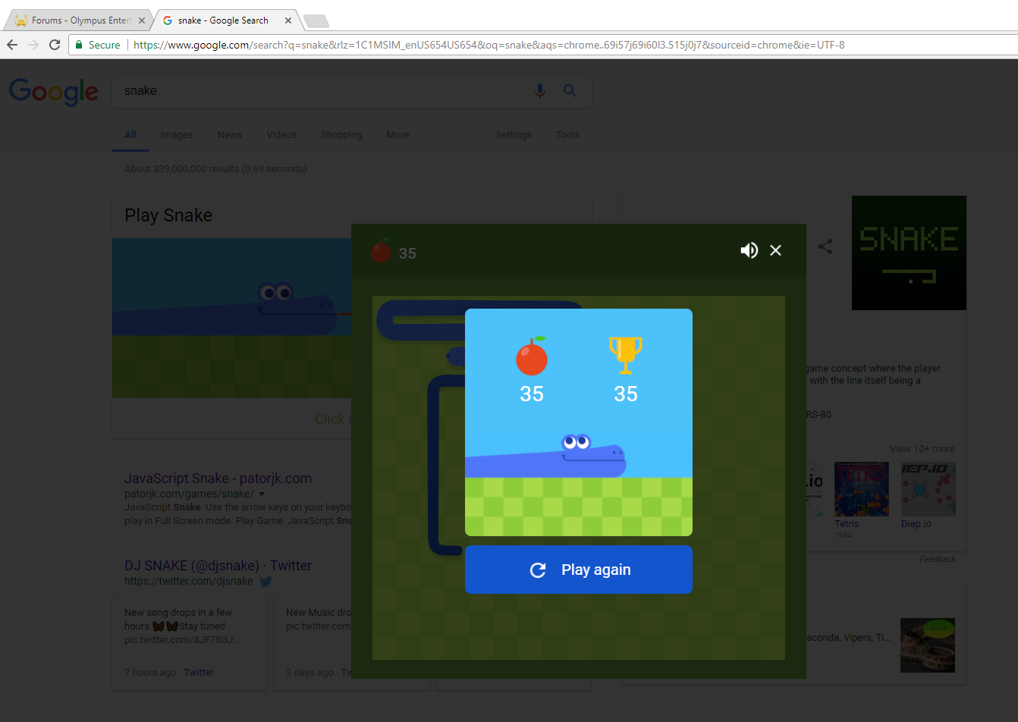The height and width of the screenshot is (722, 1018).
Task: Close the snake - Google Search tab
Action: (x=288, y=20)
